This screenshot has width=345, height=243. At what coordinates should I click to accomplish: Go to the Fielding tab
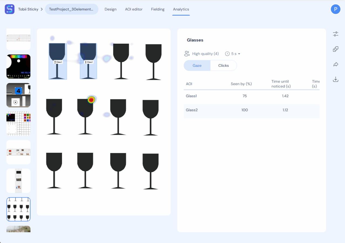[x=158, y=9]
